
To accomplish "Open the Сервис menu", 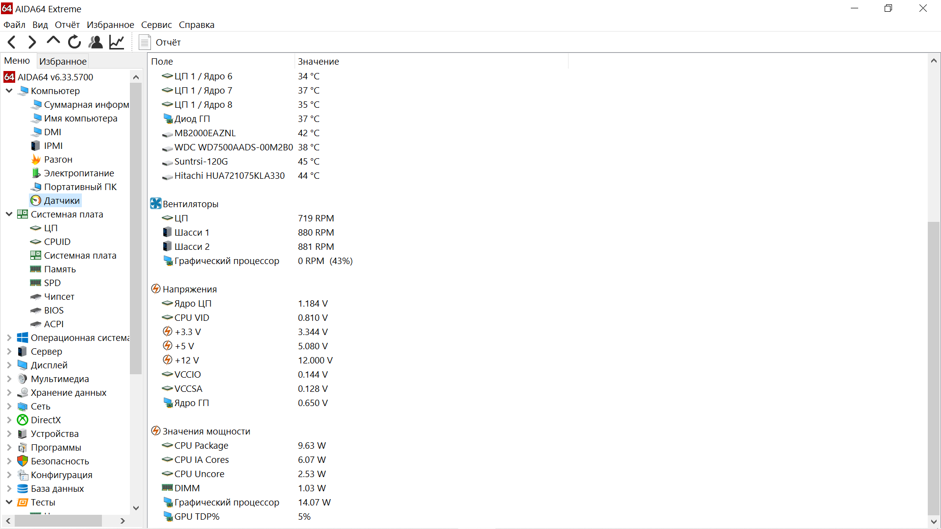I will coord(156,25).
